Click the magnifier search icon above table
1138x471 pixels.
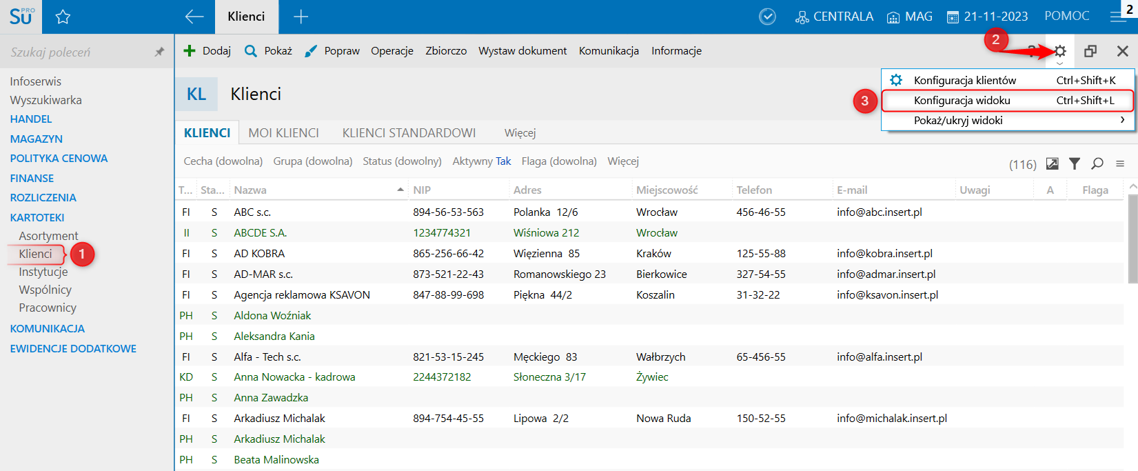(1097, 163)
